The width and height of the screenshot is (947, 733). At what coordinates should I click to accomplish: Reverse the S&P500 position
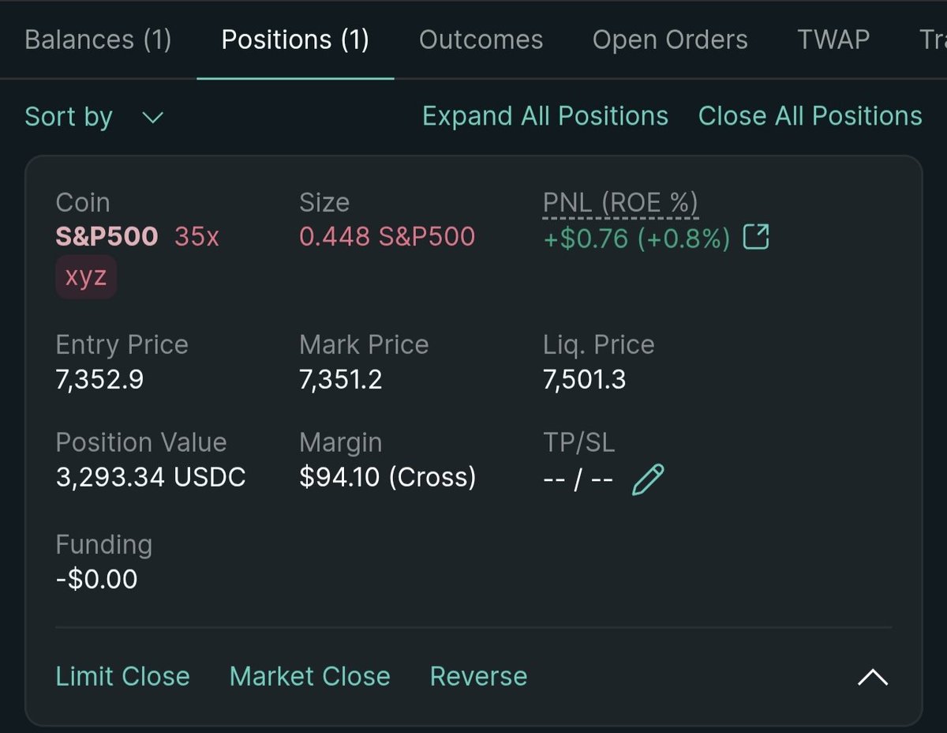pos(478,676)
